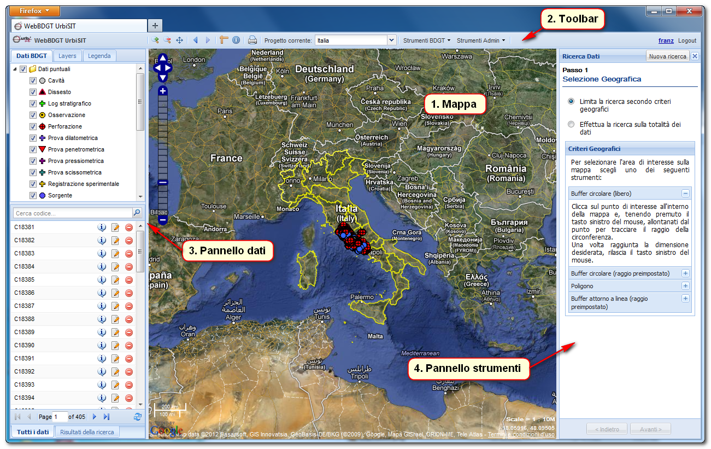Delete record C18392

129,372
